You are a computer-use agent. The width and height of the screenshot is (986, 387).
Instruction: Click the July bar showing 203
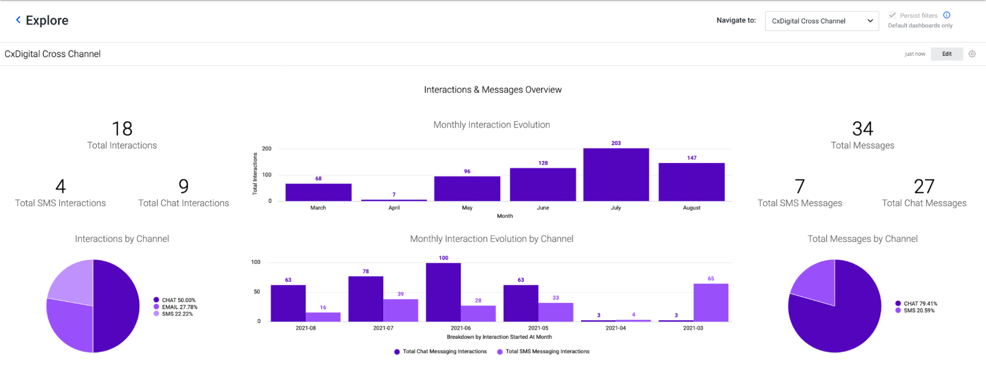pos(616,174)
